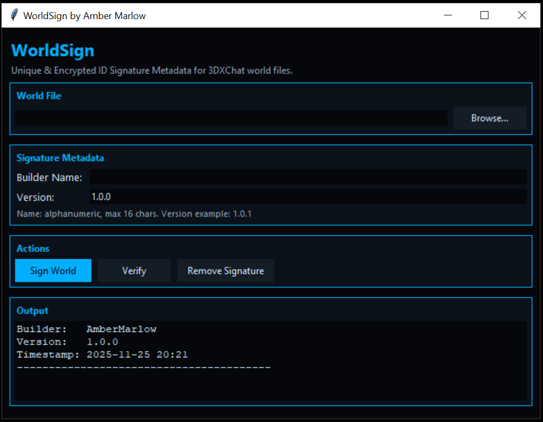Click the 'Builder: AmberMarlow' output line
Image resolution: width=543 pixels, height=422 pixels.
[86, 329]
